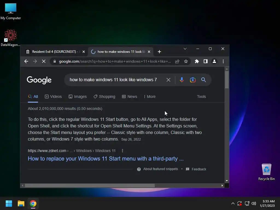Image resolution: width=280 pixels, height=210 pixels.
Task: Open the network icon in tray
Action: click(x=247, y=203)
